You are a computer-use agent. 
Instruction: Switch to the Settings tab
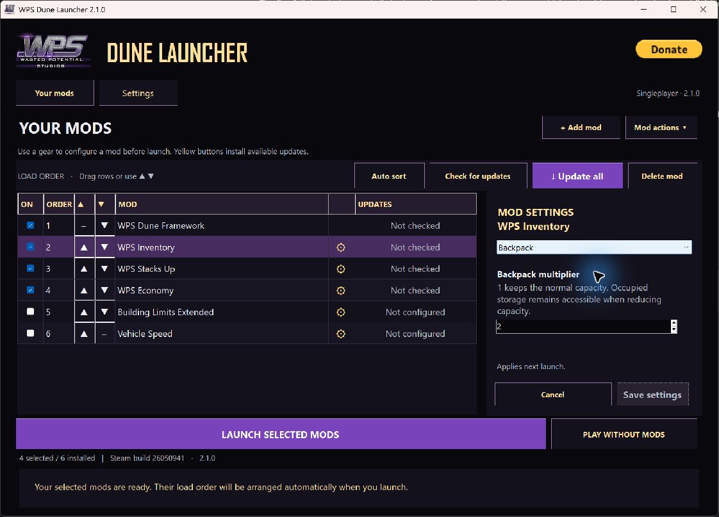pos(138,93)
